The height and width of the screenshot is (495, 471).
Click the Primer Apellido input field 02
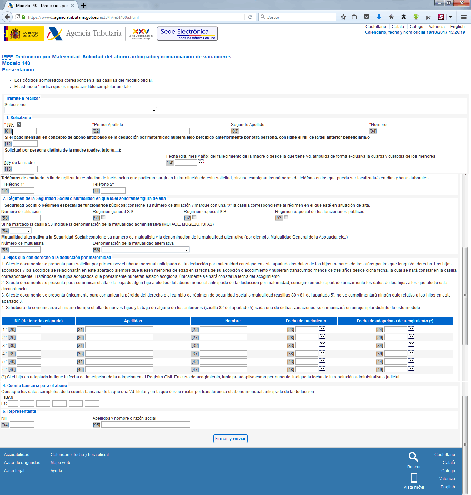(145, 131)
